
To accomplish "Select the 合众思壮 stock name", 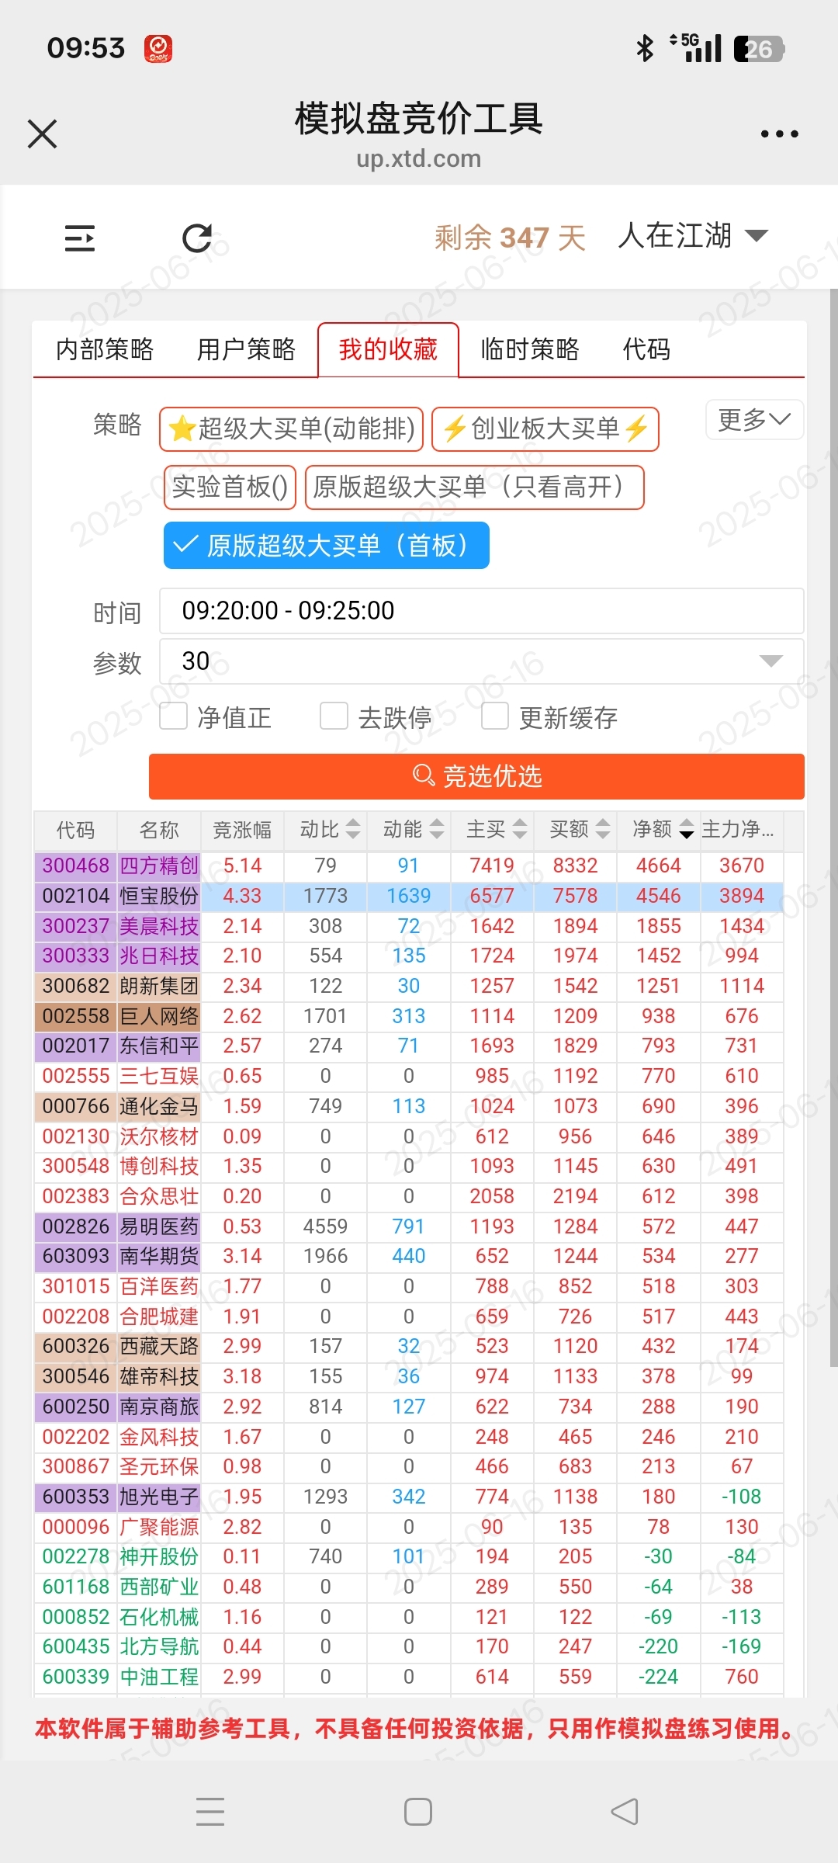I will [x=159, y=1196].
